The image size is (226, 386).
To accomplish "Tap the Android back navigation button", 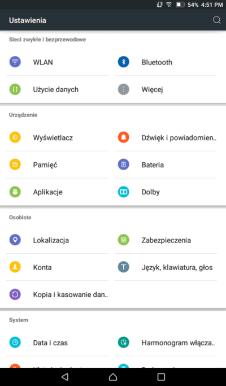I will point(65,376).
